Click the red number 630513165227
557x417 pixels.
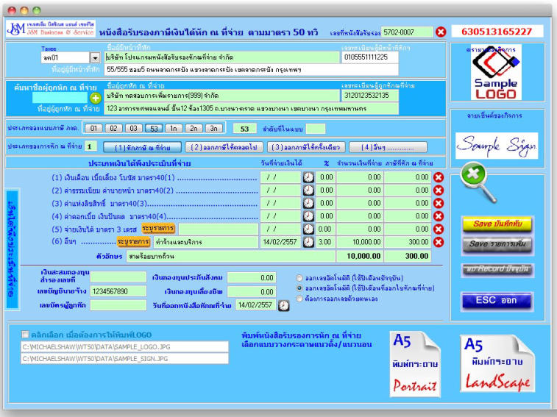[497, 32]
